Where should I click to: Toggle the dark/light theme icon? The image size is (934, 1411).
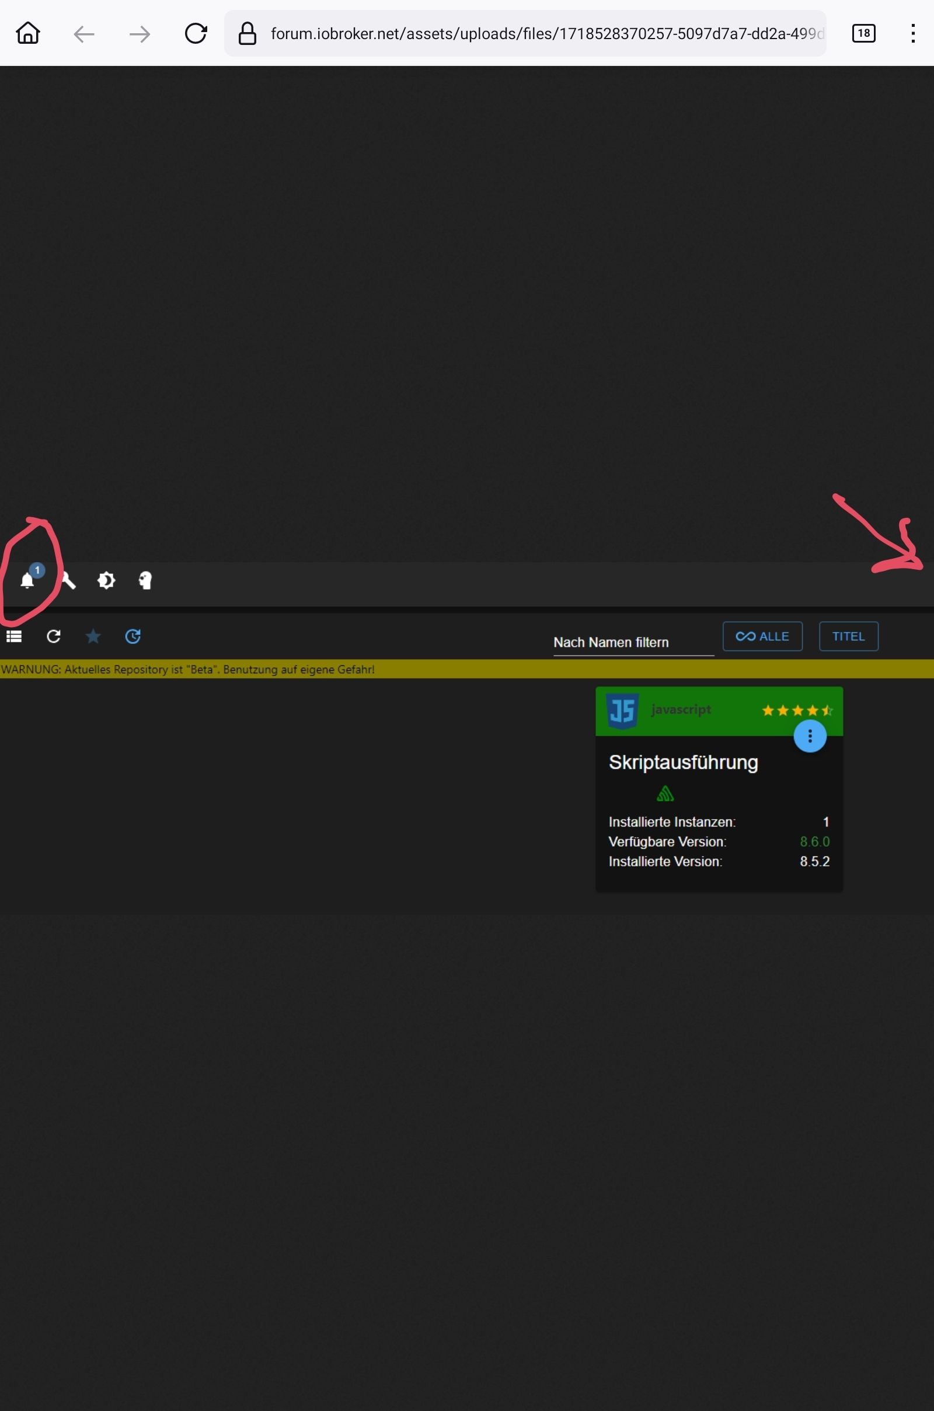coord(106,580)
